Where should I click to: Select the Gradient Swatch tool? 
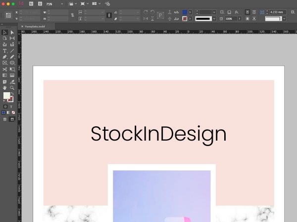pyautogui.click(x=5, y=75)
